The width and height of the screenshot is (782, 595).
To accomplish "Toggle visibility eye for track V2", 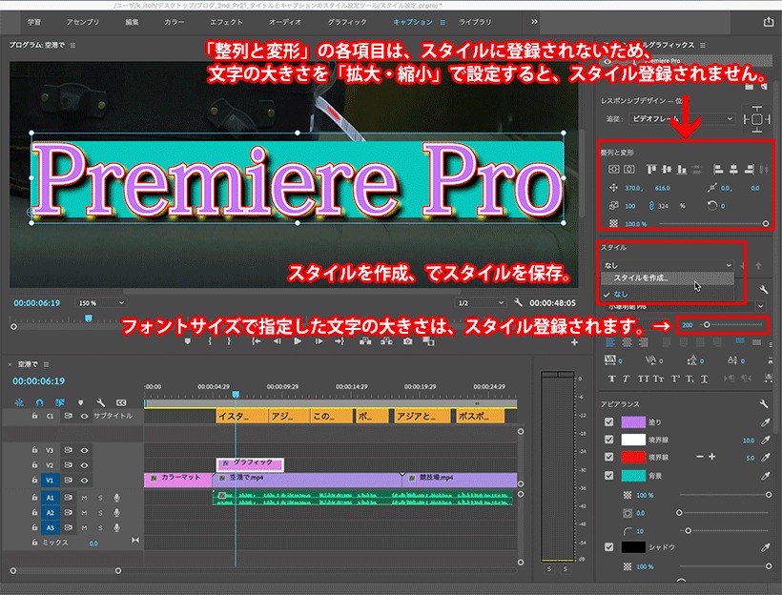I will click(x=84, y=464).
